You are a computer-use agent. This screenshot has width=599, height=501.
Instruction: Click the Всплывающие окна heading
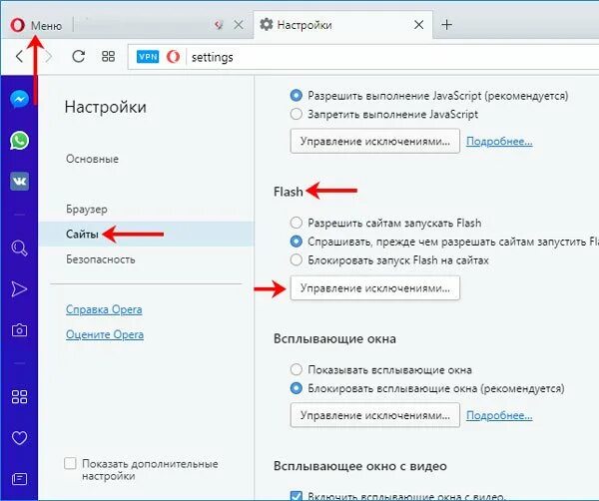pyautogui.click(x=334, y=338)
